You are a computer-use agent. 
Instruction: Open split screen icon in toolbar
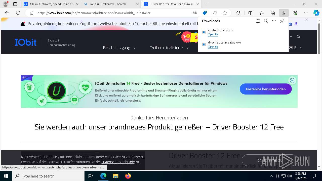[250, 13]
